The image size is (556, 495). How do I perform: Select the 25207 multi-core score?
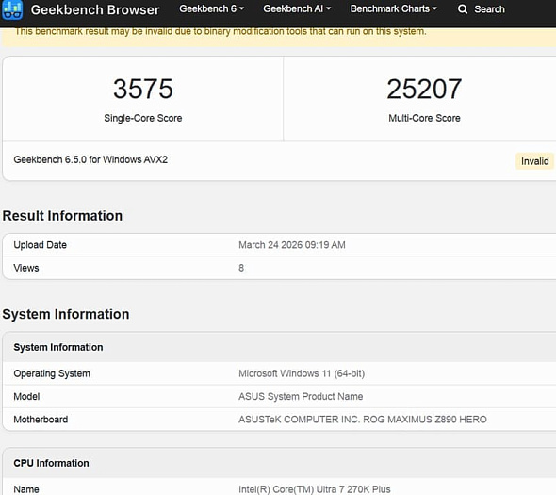tap(424, 89)
